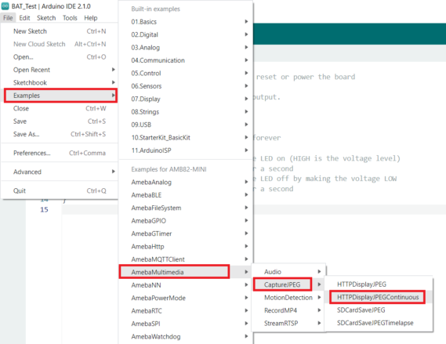Open 10.StarterKit_BasicKit submenu
446x344 pixels.
tap(186, 138)
